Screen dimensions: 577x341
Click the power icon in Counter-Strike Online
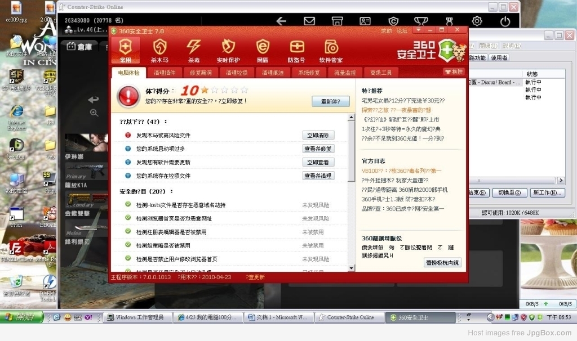pyautogui.click(x=505, y=21)
